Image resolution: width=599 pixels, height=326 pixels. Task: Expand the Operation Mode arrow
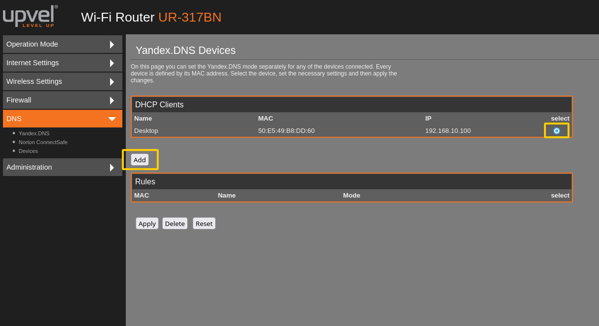[x=112, y=45]
